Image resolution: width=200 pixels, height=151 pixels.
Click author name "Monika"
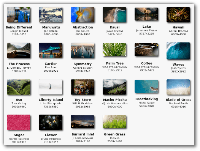(115, 138)
